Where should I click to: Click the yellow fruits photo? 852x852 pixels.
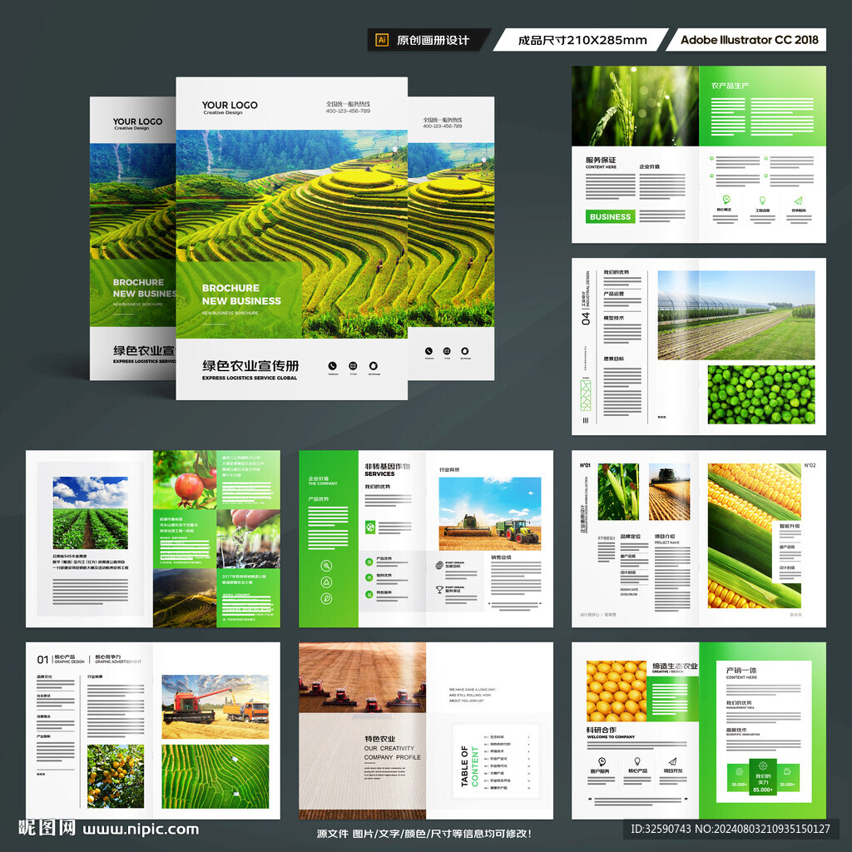617,691
